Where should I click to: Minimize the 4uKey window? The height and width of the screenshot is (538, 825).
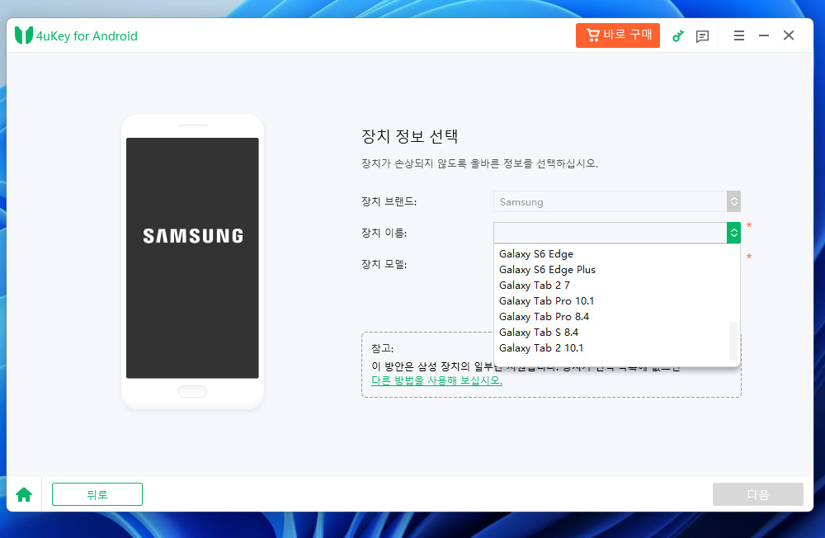[x=764, y=35]
